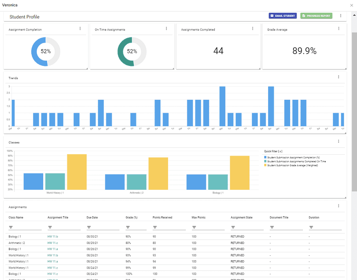Open the Assignments panel kebab menu
357x280 pixels.
click(x=339, y=205)
